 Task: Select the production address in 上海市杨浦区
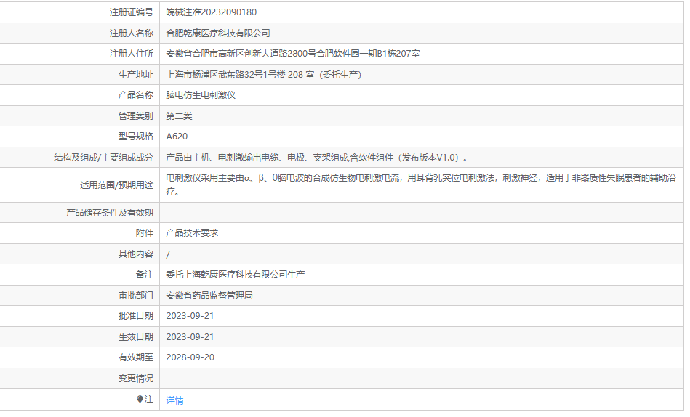point(264,74)
